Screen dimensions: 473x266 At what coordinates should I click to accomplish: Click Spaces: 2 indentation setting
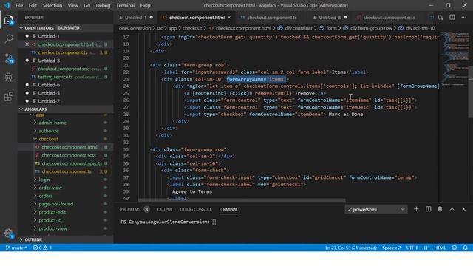pos(391,248)
